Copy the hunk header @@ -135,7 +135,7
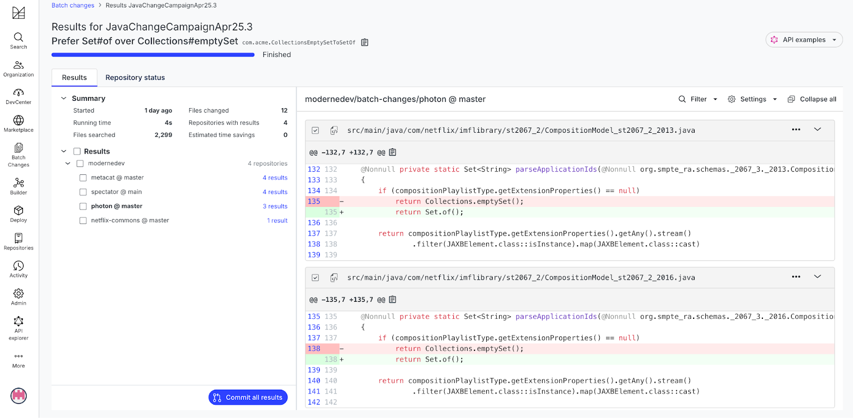 393,300
